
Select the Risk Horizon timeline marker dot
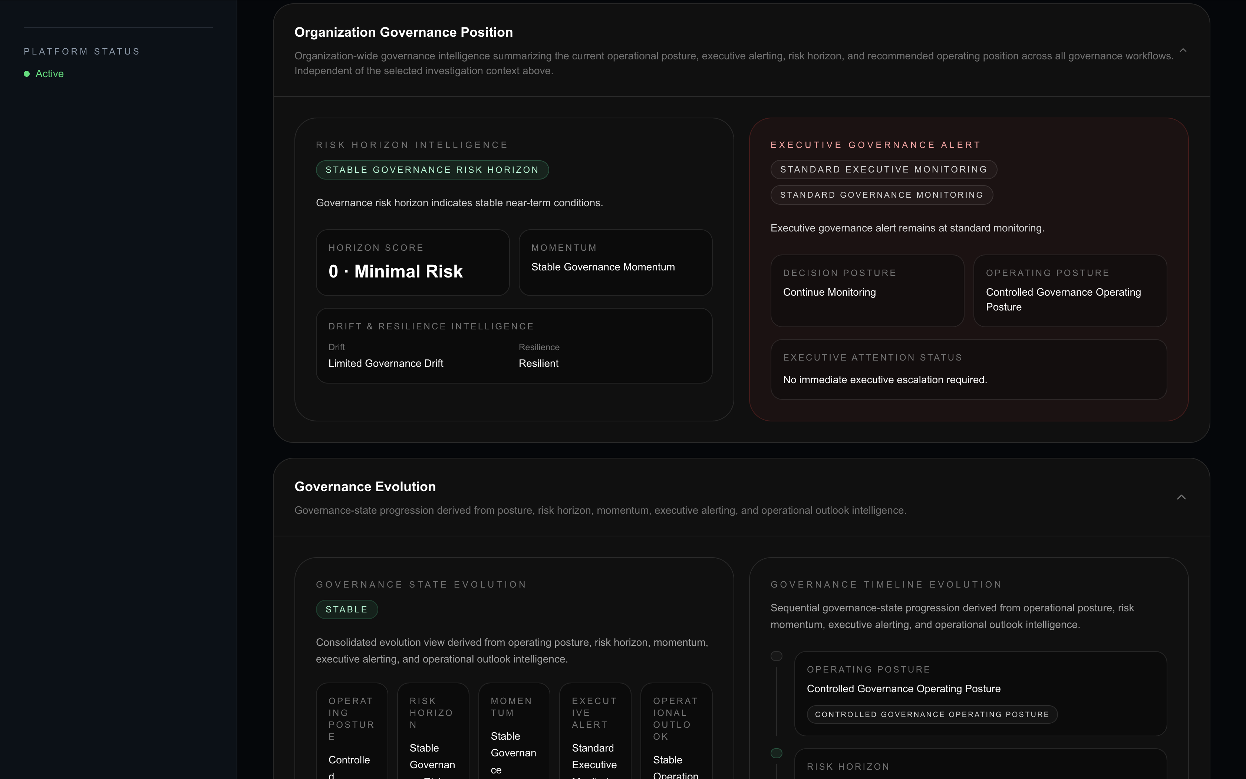pos(777,753)
